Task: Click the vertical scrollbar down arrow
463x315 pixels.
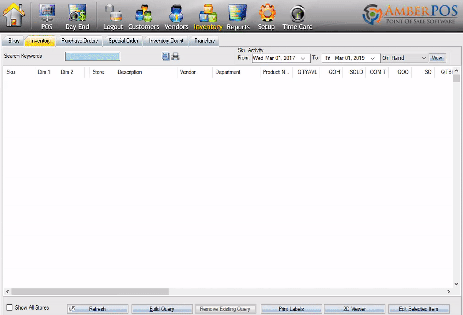Action: point(456,284)
